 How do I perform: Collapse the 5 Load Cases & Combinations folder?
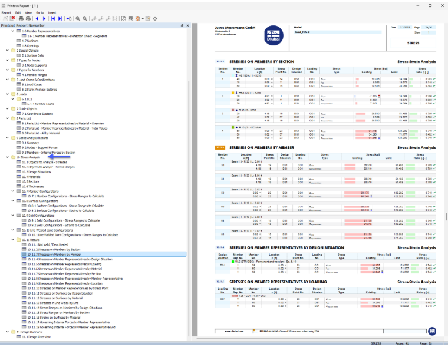tap(8, 80)
